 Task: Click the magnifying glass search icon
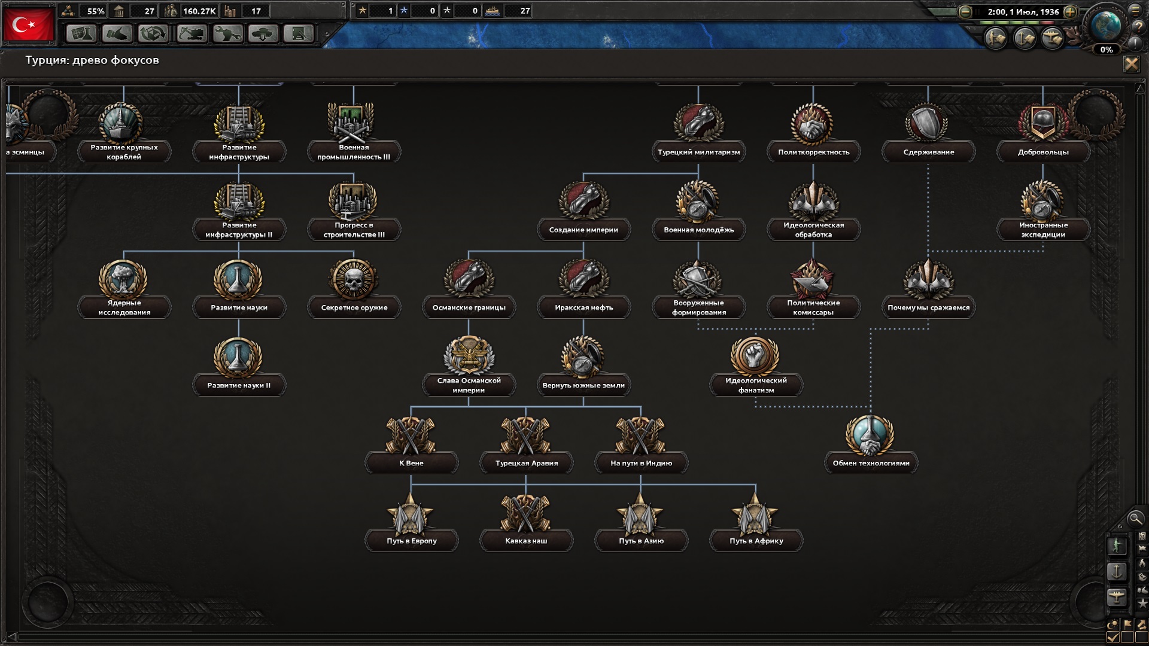pyautogui.click(x=1135, y=519)
